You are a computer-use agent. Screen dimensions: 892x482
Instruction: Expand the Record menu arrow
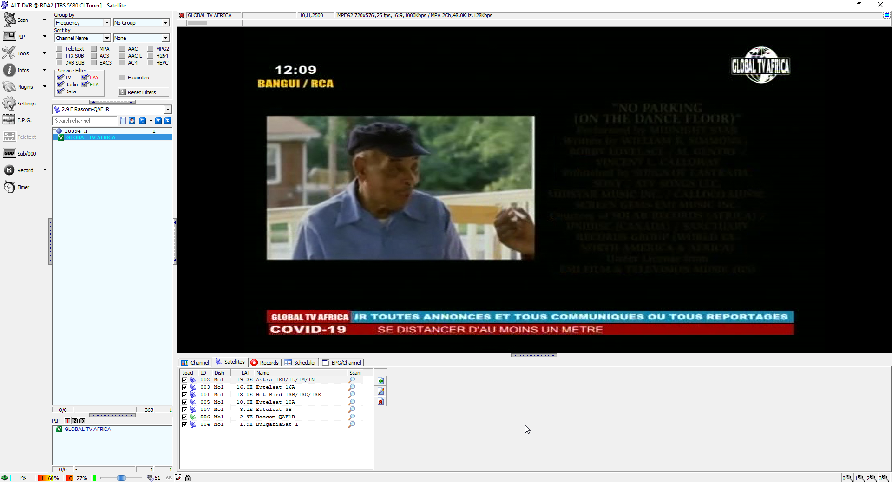pos(45,170)
